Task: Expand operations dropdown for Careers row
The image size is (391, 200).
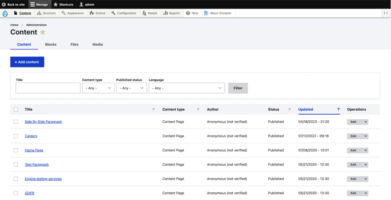Action: point(366,136)
